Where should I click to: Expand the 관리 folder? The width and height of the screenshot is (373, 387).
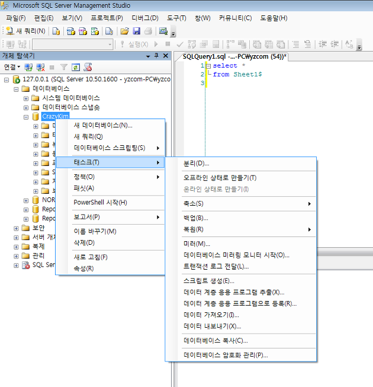(16, 257)
